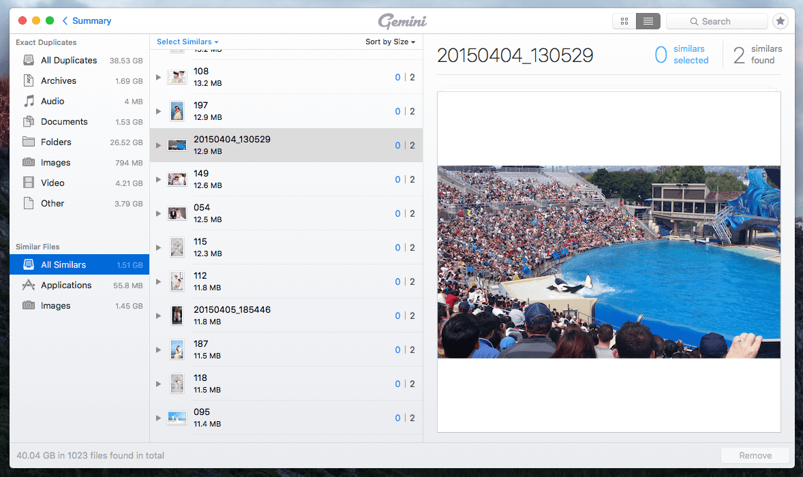Click the 20150404_130529 list thumbnail
The width and height of the screenshot is (803, 477).
(177, 145)
